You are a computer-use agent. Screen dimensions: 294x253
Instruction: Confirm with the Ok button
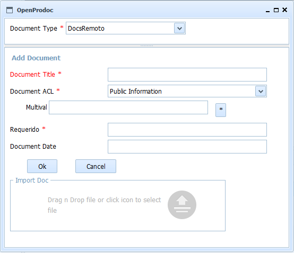pos(42,166)
